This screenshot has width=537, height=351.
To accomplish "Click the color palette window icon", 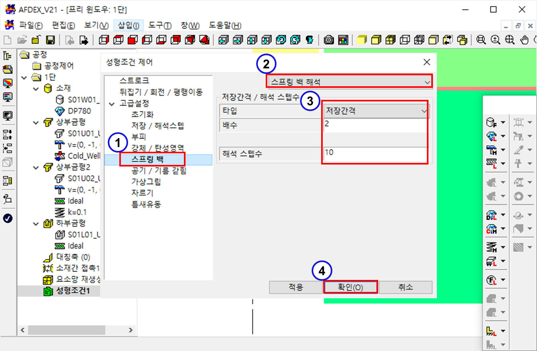I will tap(343, 40).
